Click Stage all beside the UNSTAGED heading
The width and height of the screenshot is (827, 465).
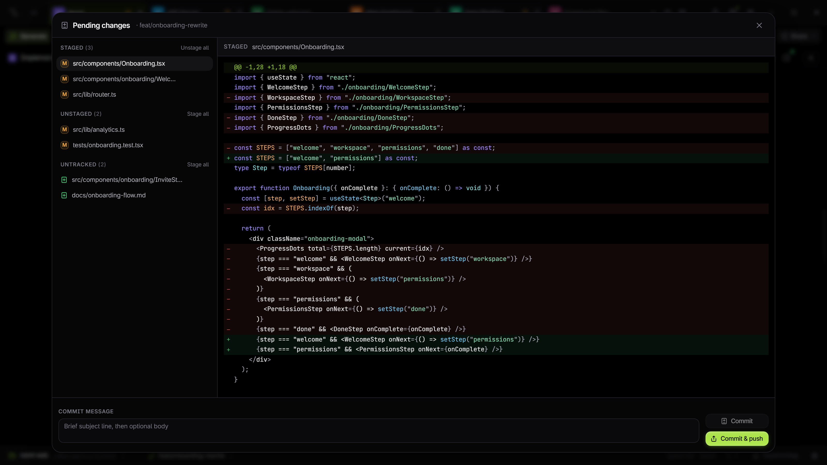[x=198, y=114]
